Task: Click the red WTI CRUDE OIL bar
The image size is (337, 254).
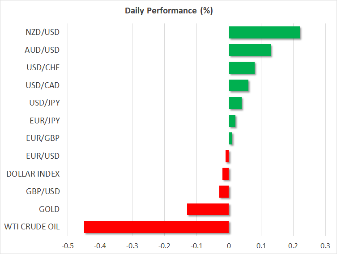Action: tap(156, 227)
